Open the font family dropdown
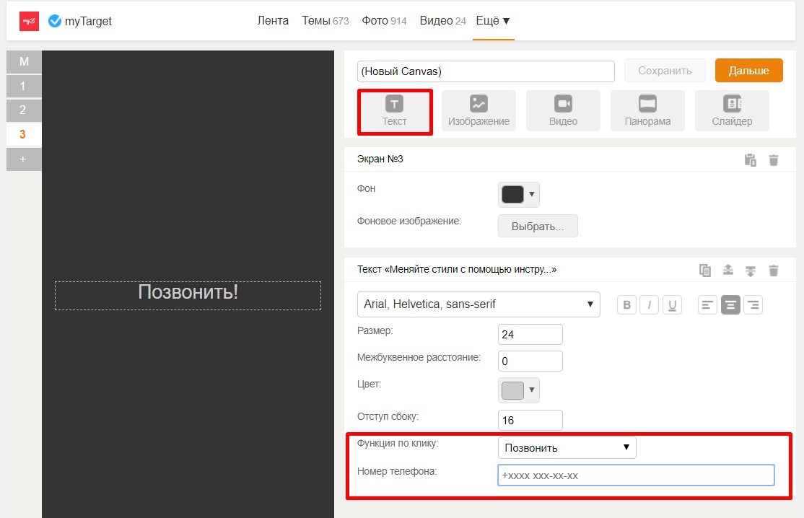Screen dimensions: 804x518 tap(479, 304)
